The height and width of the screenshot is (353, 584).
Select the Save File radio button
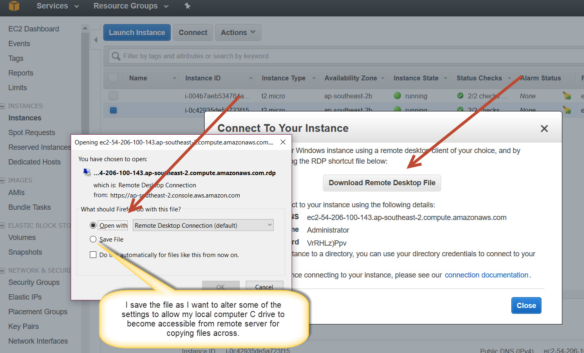[x=93, y=239]
